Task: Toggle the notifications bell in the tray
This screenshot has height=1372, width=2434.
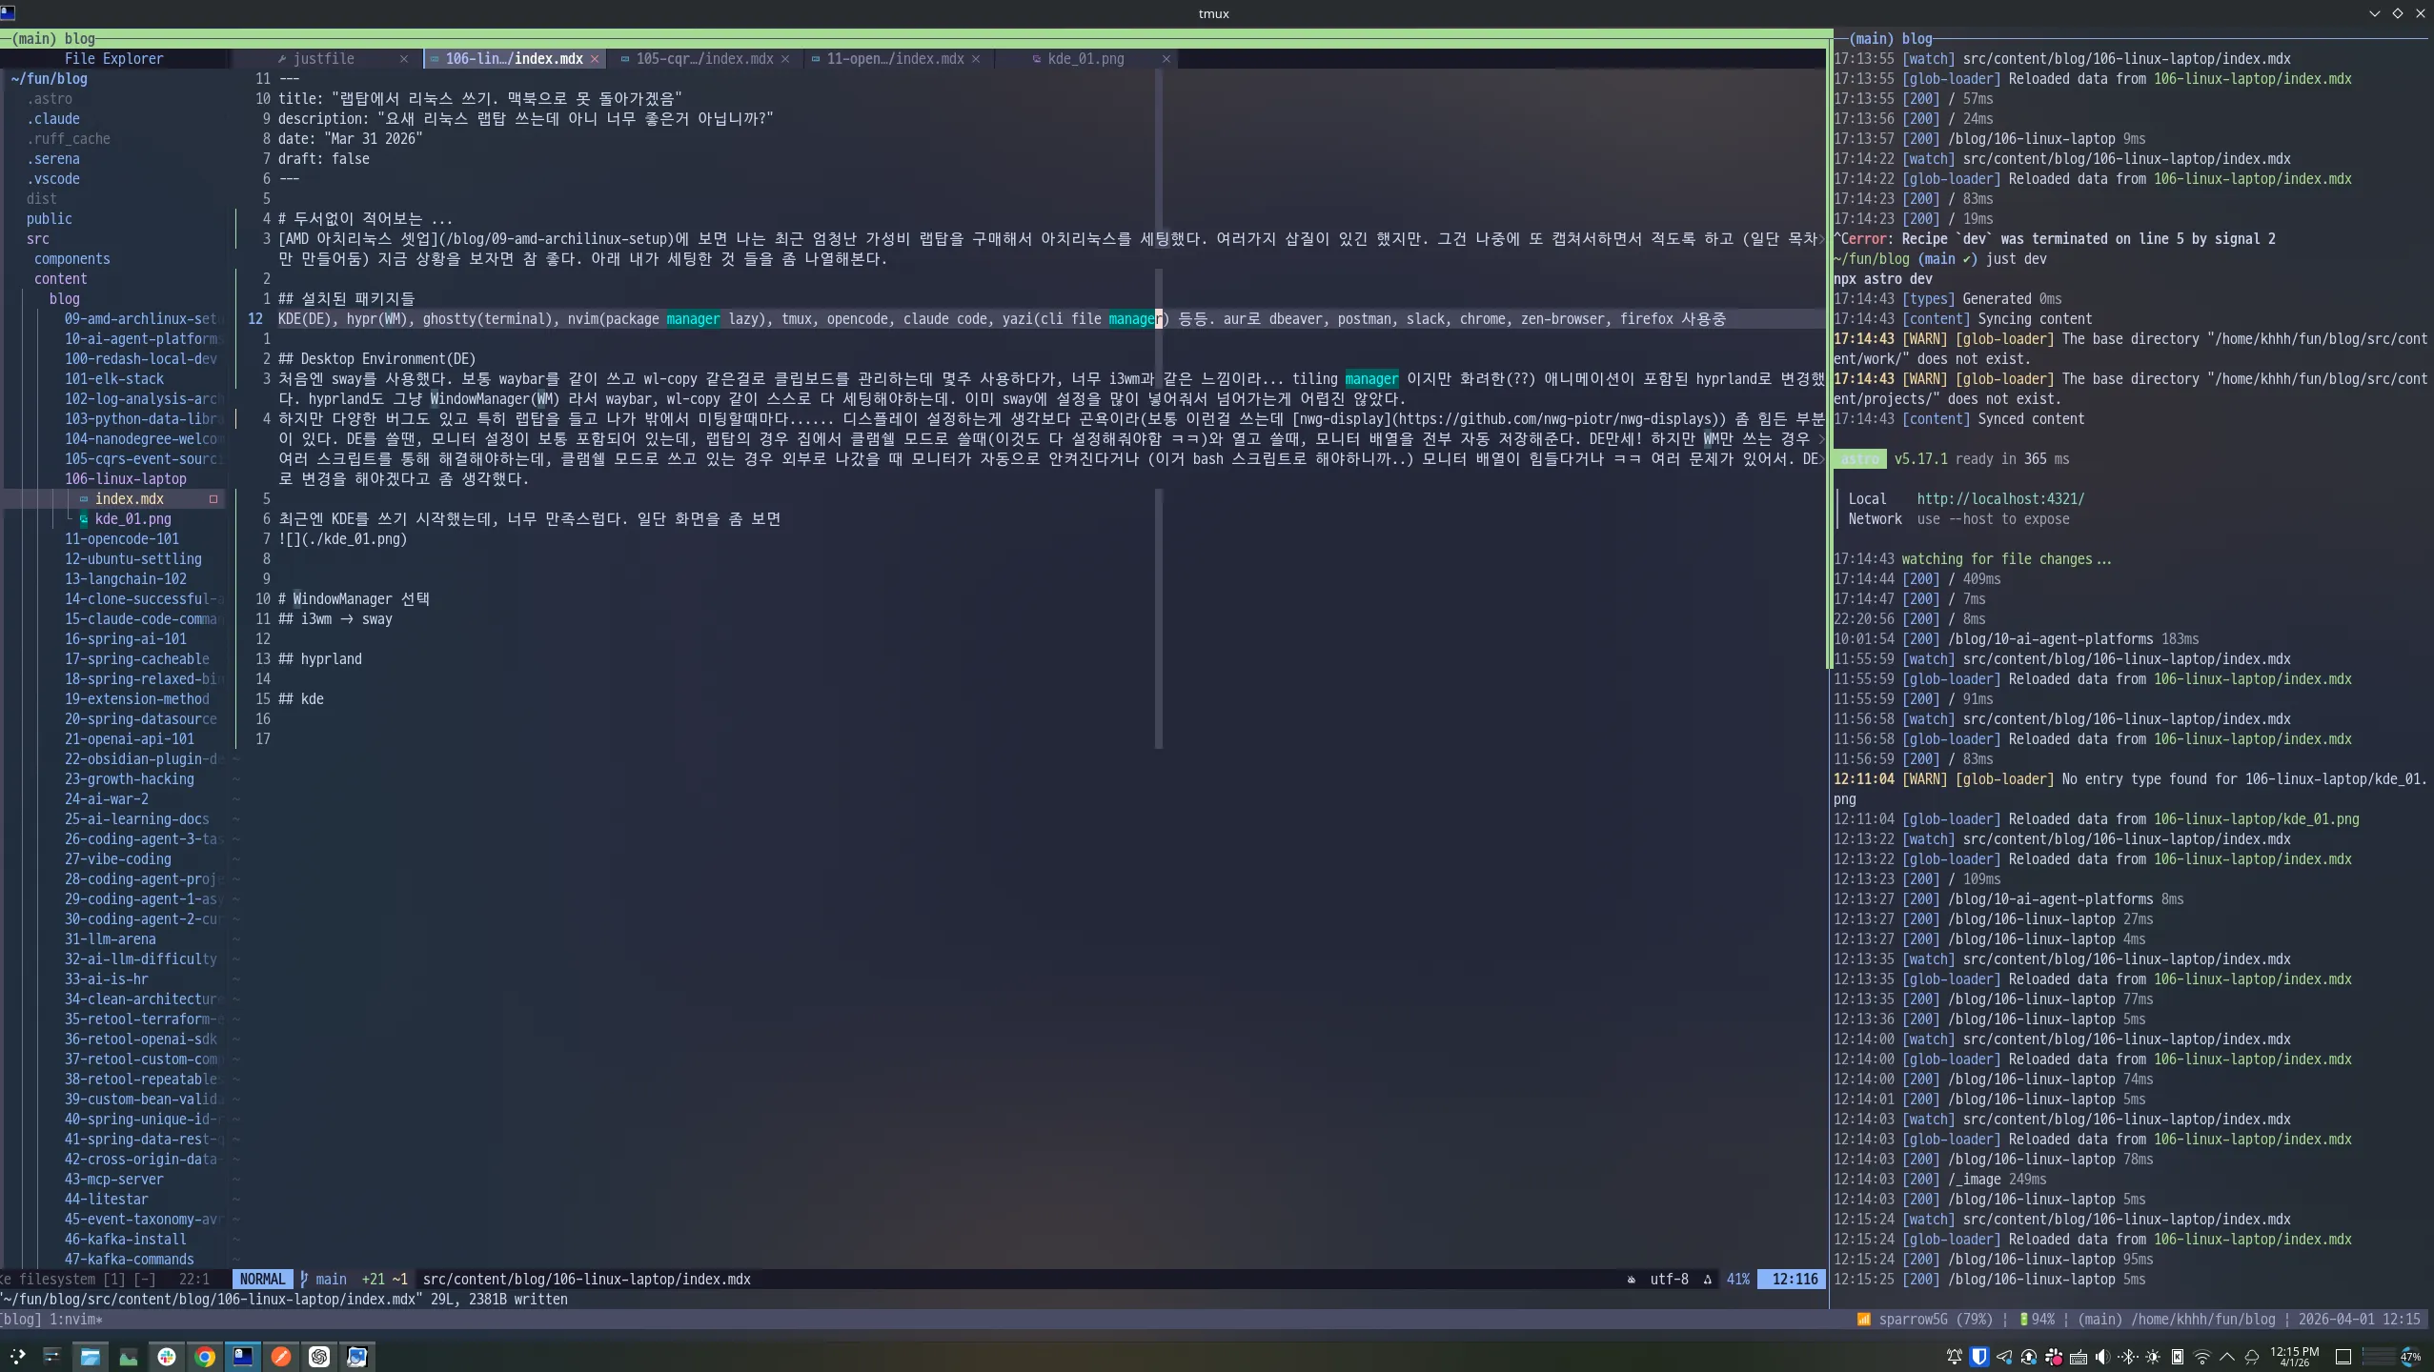Action: pos(1954,1357)
